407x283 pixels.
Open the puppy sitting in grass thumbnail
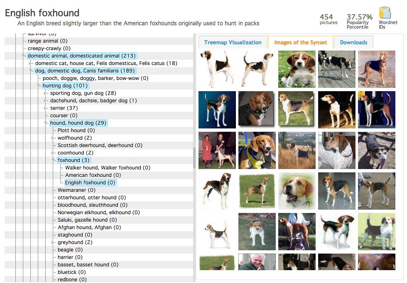coord(297,69)
